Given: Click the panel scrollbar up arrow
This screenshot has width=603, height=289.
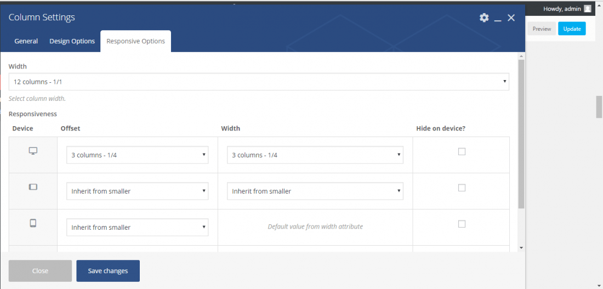Looking at the screenshot, I should (521, 56).
